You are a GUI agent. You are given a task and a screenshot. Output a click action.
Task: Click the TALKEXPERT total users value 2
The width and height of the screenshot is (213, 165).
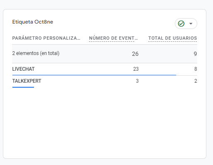[x=196, y=81]
